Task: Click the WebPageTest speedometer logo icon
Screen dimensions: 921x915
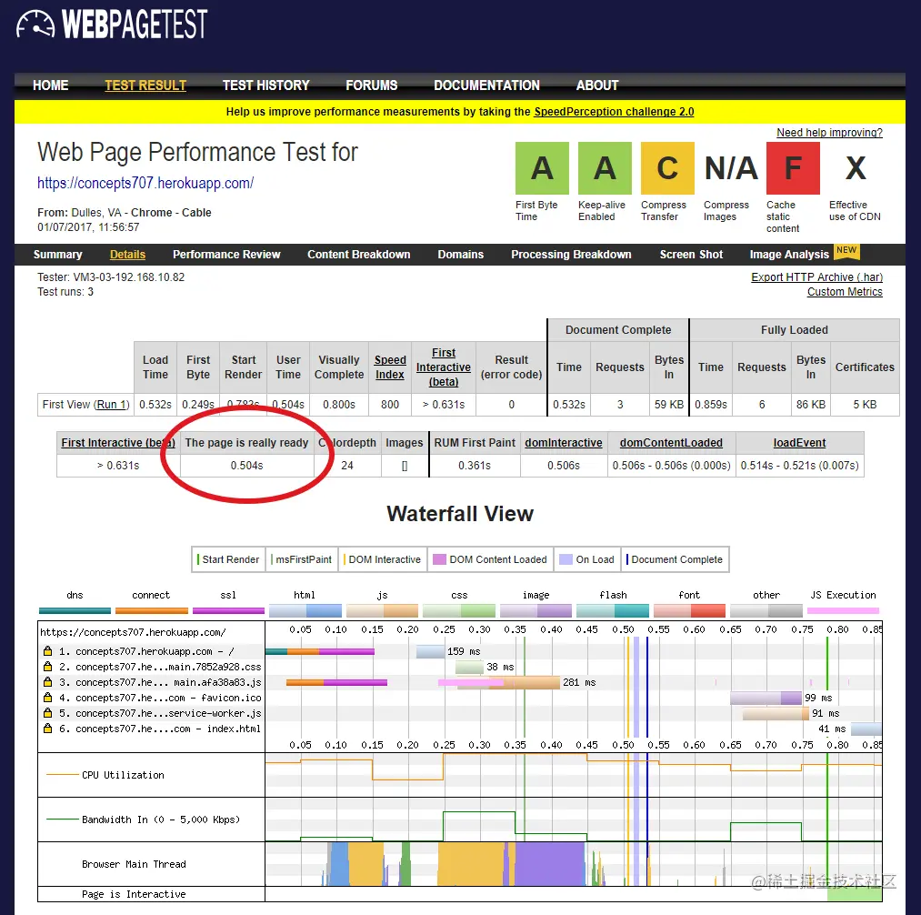Action: (35, 24)
